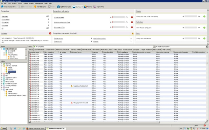
Task: Click green check for Computers with errors
Action: pos(204,39)
